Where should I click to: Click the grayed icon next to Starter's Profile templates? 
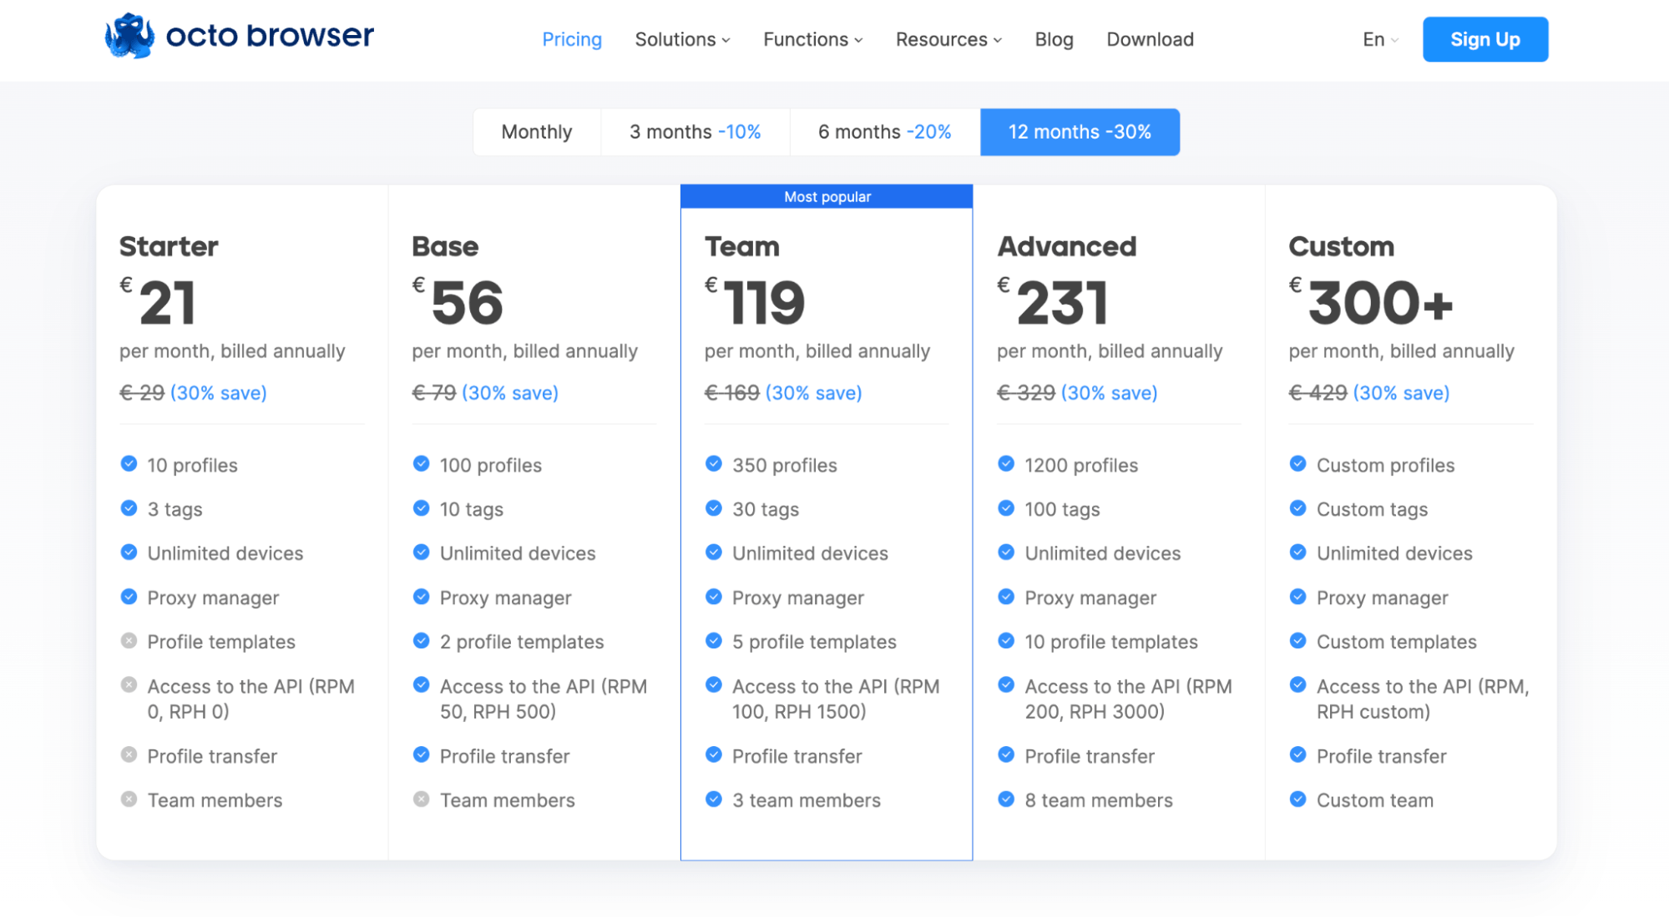pyautogui.click(x=129, y=640)
